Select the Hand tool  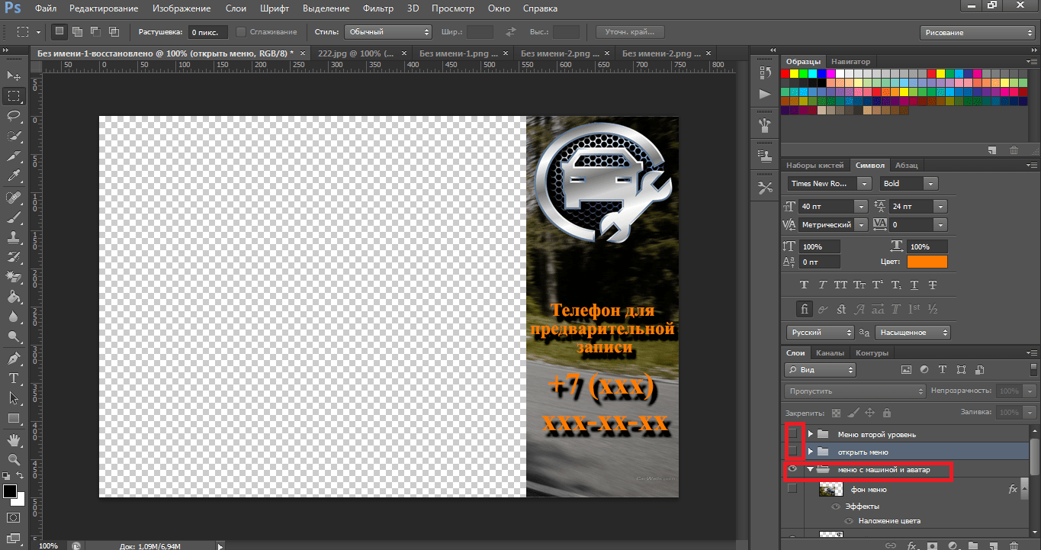(x=14, y=440)
